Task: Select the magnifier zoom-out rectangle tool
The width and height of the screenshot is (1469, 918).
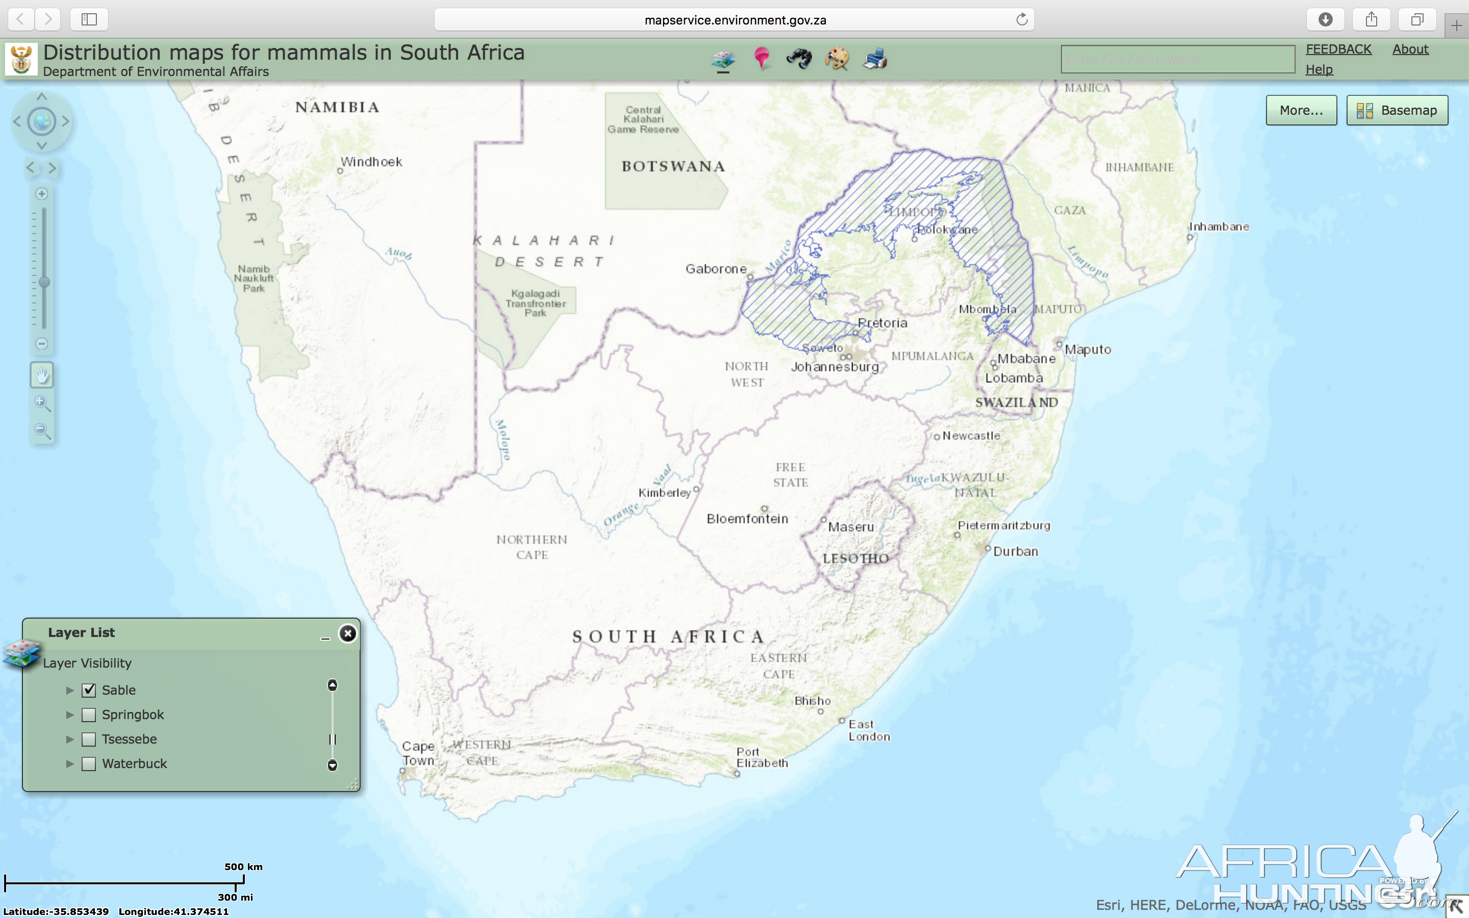Action: (x=42, y=431)
